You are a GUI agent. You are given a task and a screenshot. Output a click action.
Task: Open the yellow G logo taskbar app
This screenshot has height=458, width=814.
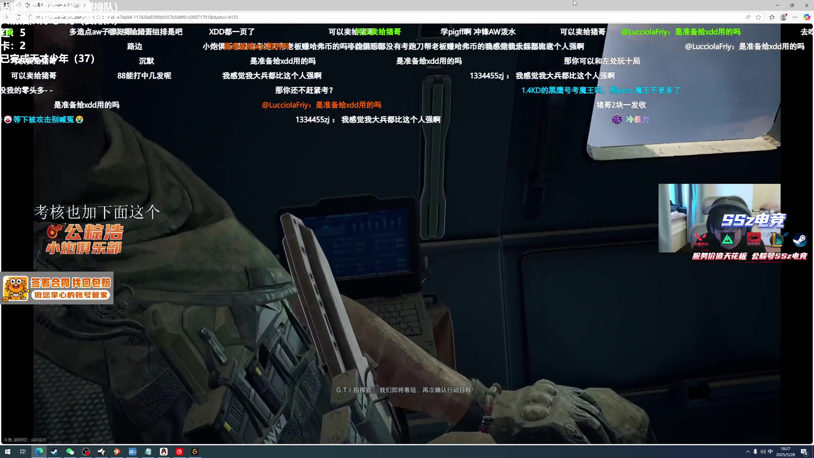tap(195, 452)
